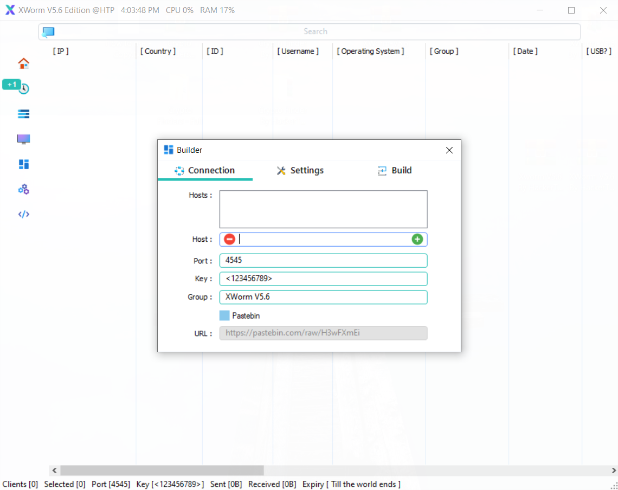Switch to the Settings tab
Image resolution: width=618 pixels, height=490 pixels.
tap(300, 170)
